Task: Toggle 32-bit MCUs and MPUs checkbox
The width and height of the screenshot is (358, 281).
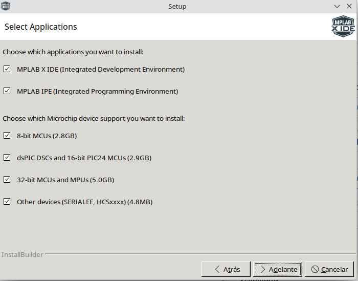Action: tap(7, 180)
